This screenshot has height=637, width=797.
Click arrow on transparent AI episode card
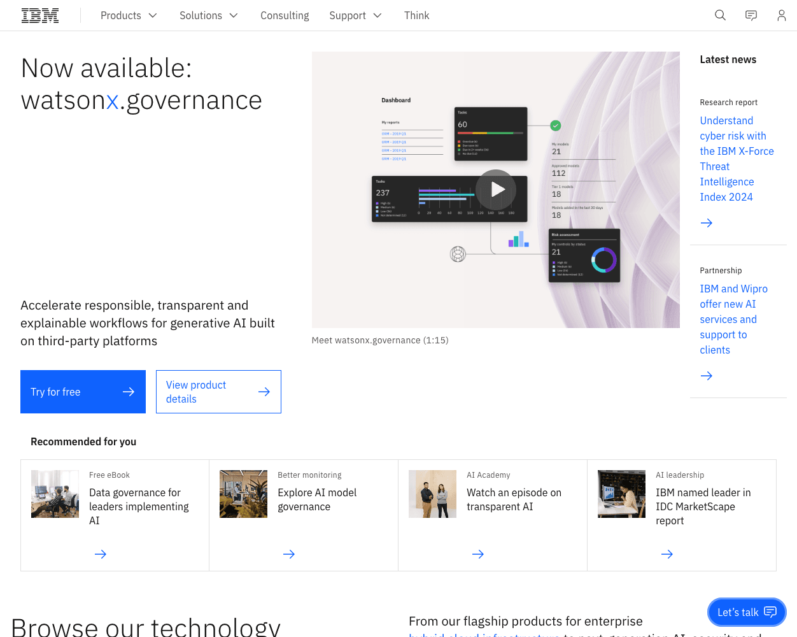coord(478,554)
